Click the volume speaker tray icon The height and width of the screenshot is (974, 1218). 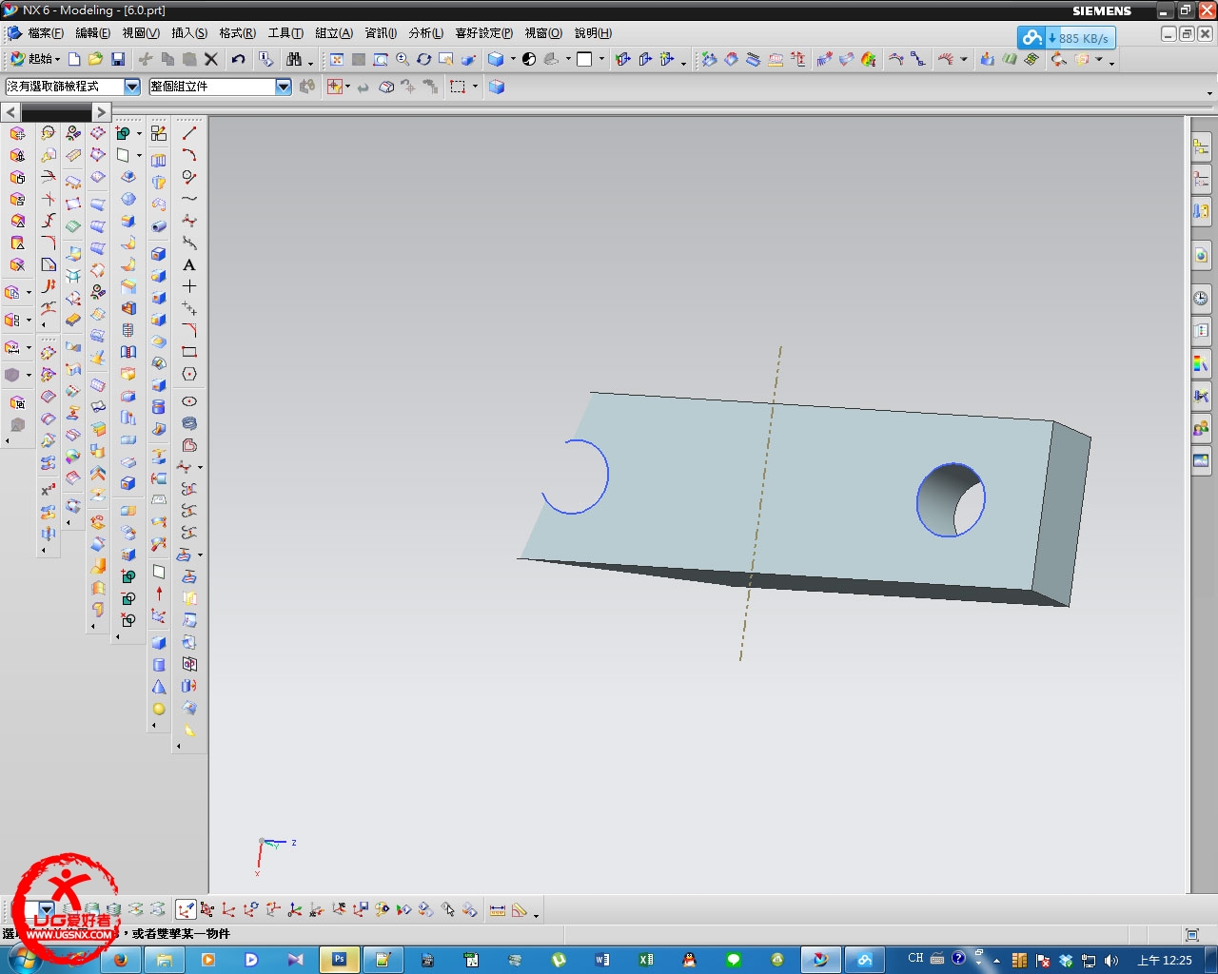tap(1110, 960)
